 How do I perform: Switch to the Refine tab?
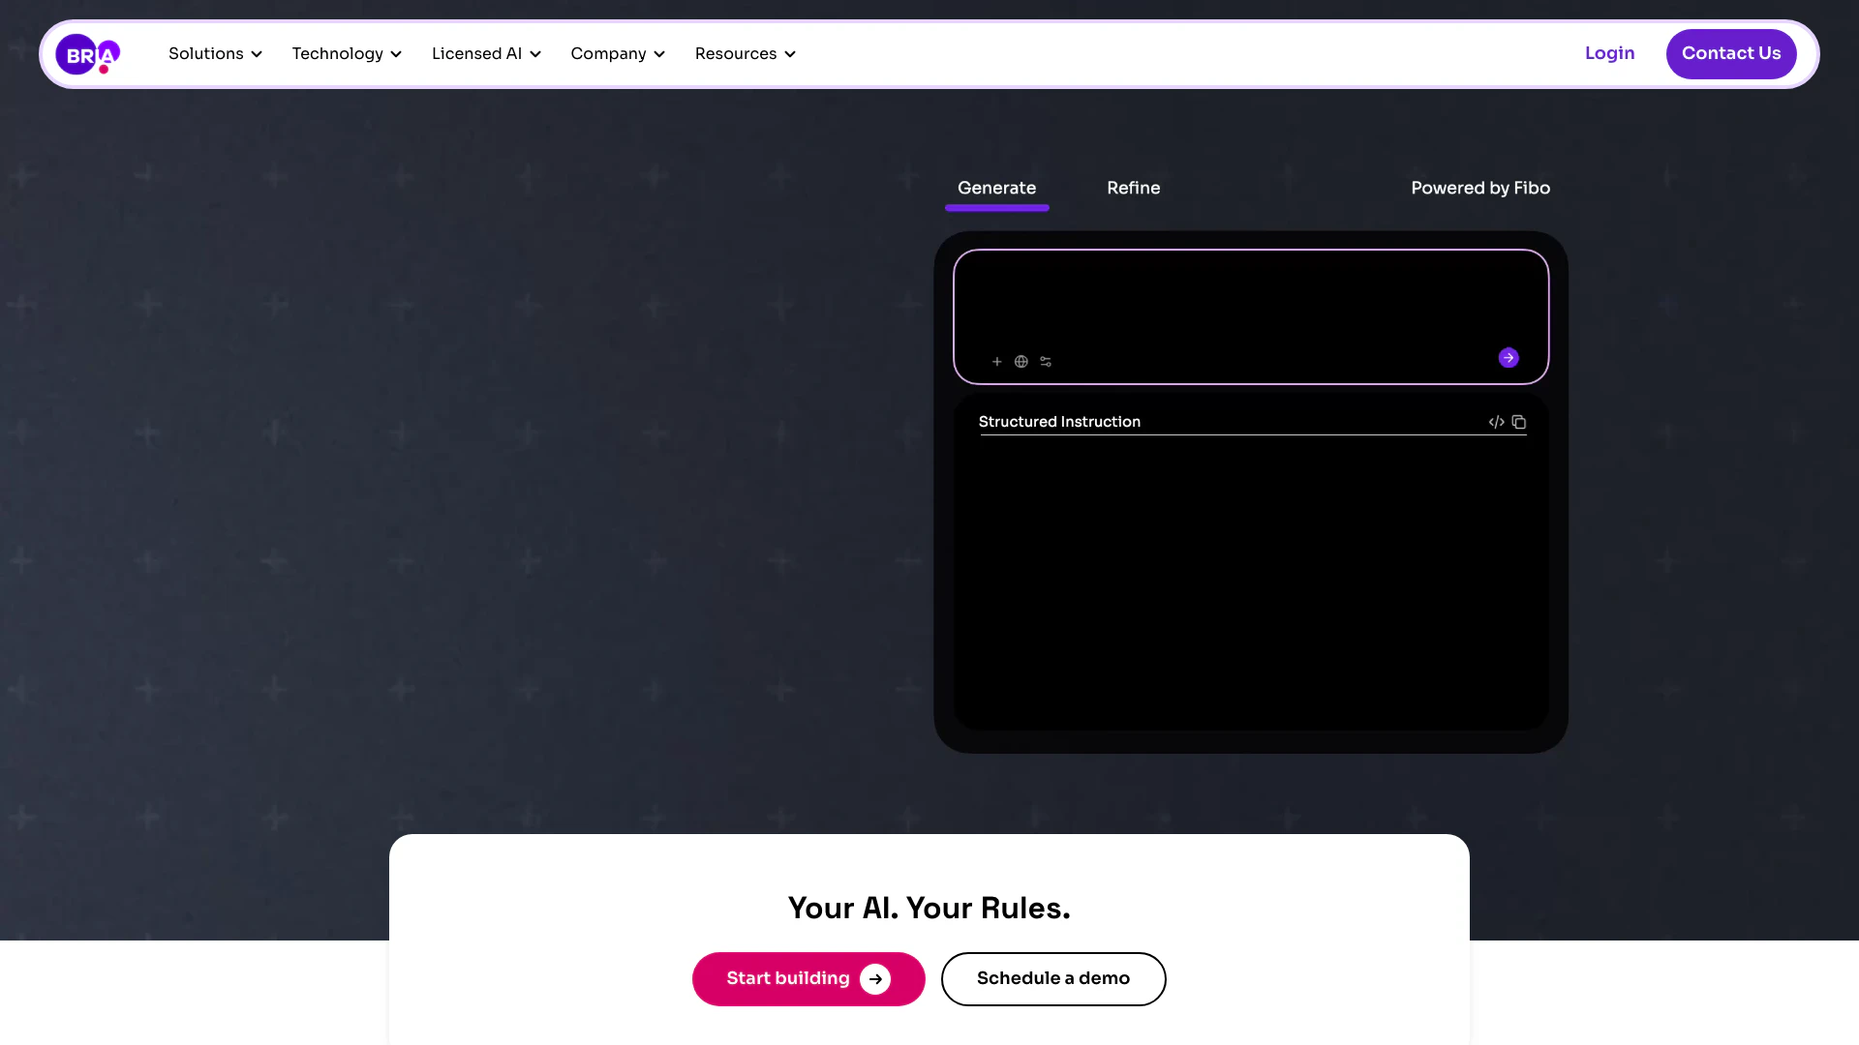[1133, 189]
